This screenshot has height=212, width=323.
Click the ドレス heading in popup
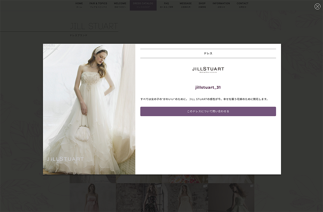click(208, 53)
